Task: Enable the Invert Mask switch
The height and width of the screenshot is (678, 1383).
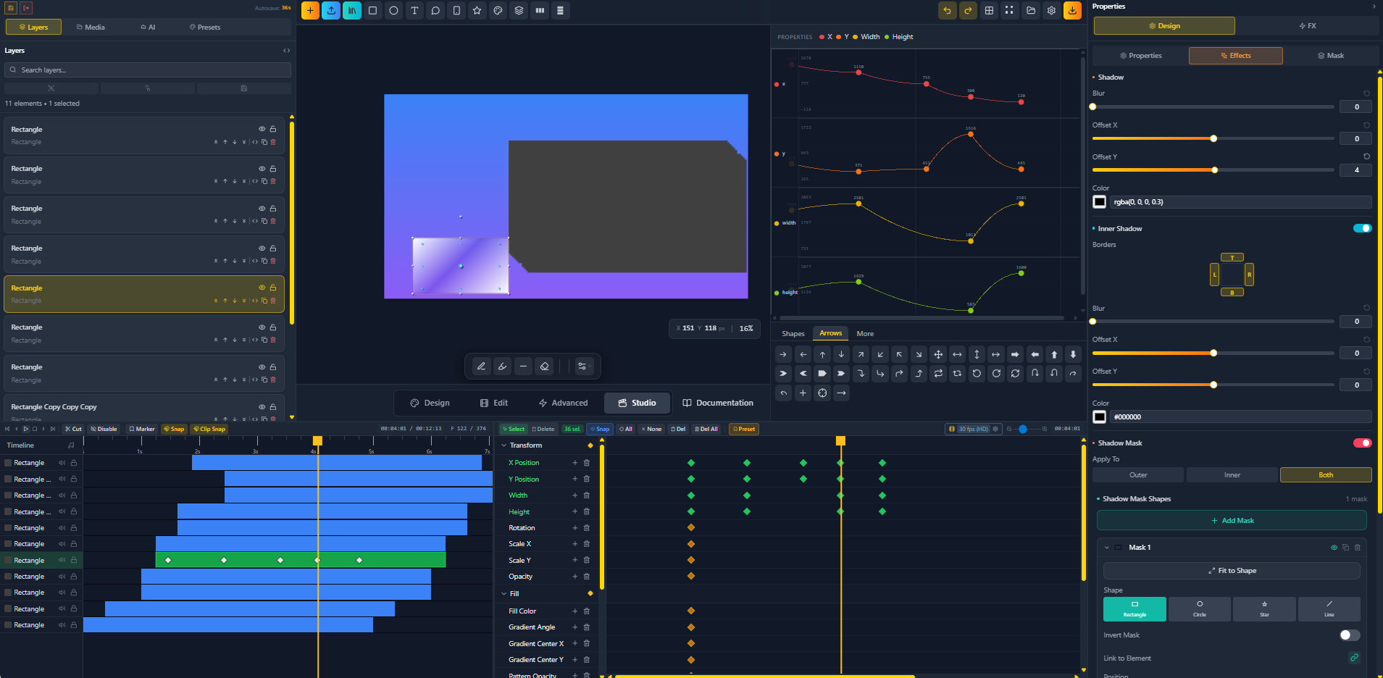Action: pyautogui.click(x=1349, y=635)
